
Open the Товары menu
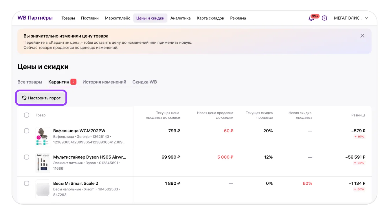coord(68,18)
